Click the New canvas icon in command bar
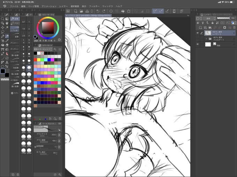 coord(75,11)
